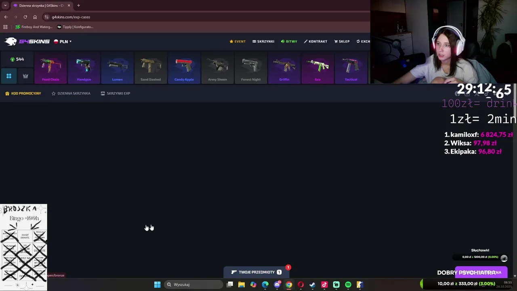Select the SKRZYNKI EXP tab

(x=115, y=93)
